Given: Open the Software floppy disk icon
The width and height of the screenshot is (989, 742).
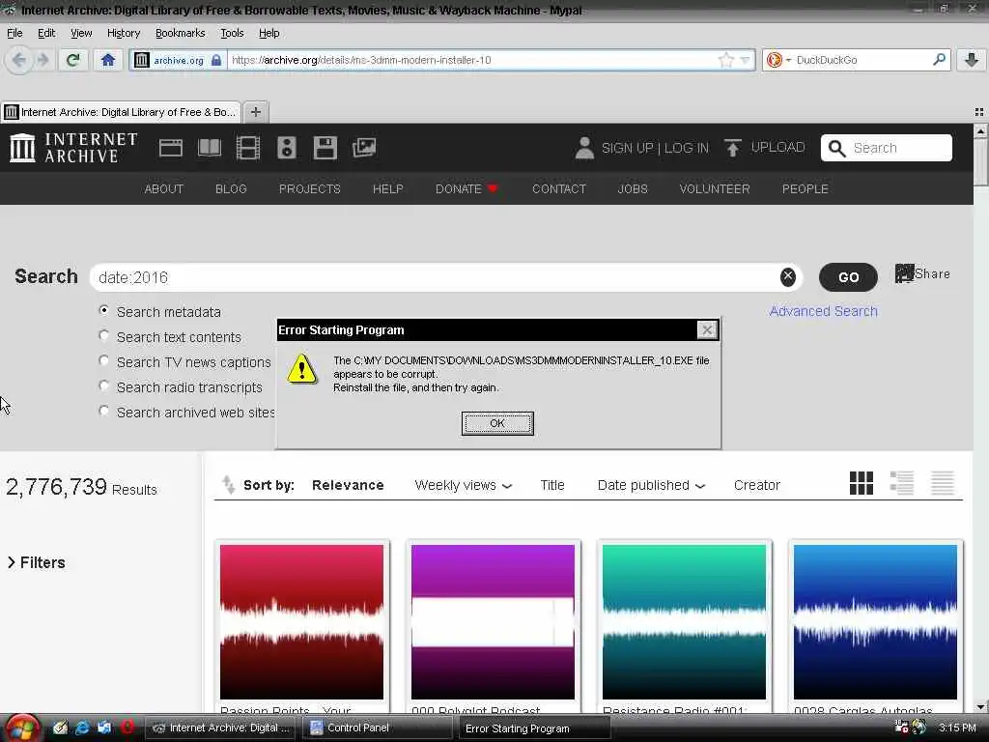Looking at the screenshot, I should (x=325, y=148).
